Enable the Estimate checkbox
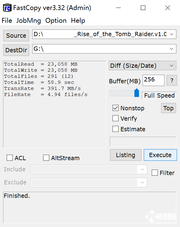This screenshot has height=227, width=180. click(116, 129)
